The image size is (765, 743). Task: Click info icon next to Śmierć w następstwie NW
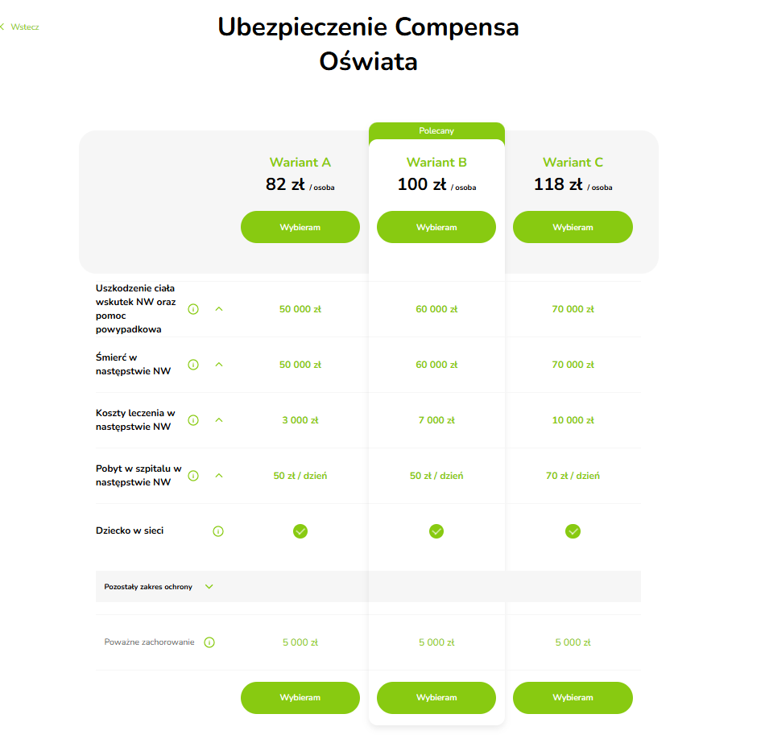tap(193, 365)
